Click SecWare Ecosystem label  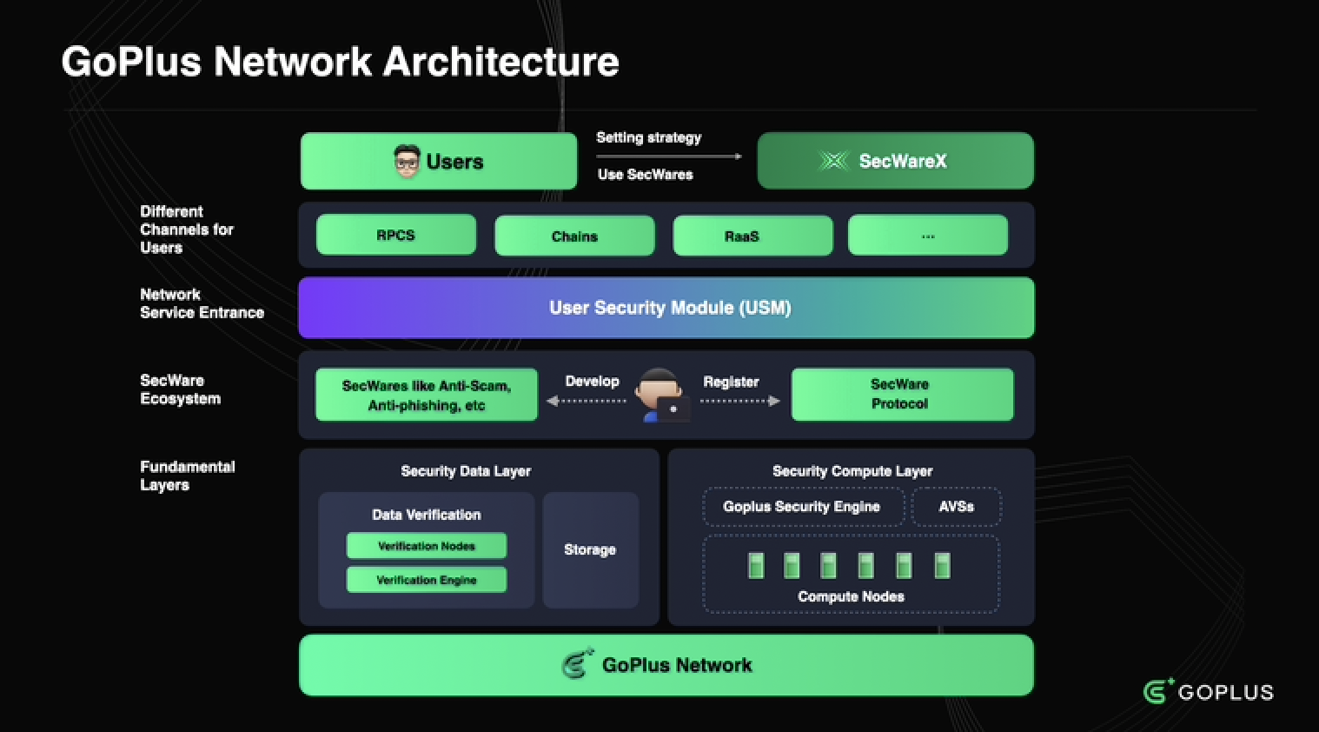(x=181, y=389)
